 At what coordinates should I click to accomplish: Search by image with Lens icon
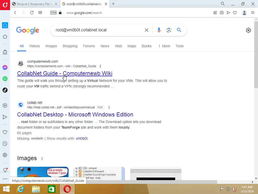tap(169, 30)
